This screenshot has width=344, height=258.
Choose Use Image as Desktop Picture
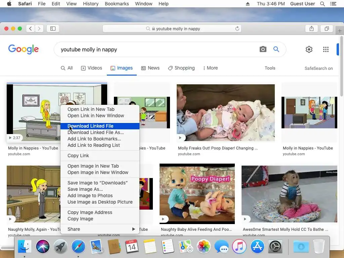click(100, 202)
